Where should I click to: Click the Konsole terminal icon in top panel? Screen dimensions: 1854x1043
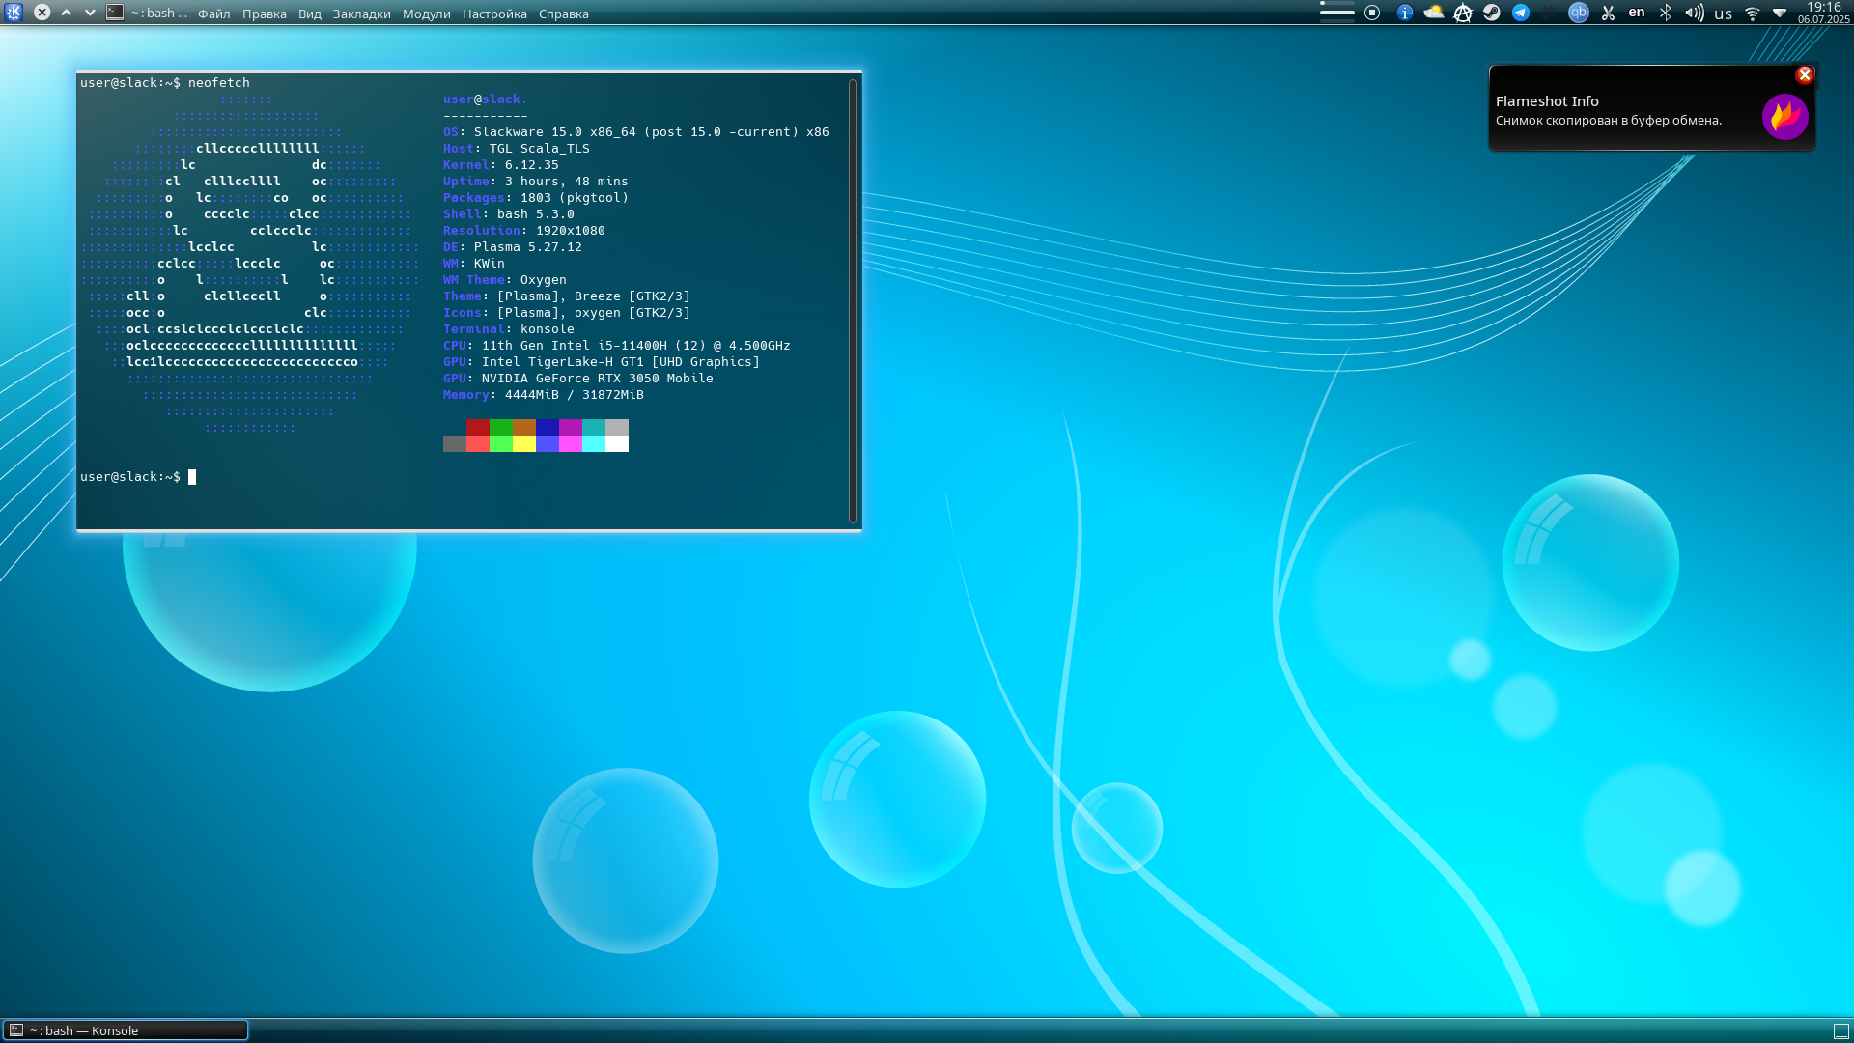[115, 13]
